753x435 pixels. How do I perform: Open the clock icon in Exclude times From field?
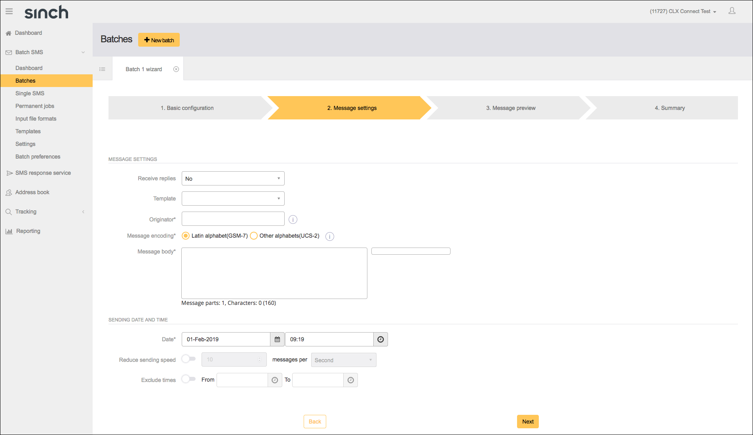[x=274, y=380]
